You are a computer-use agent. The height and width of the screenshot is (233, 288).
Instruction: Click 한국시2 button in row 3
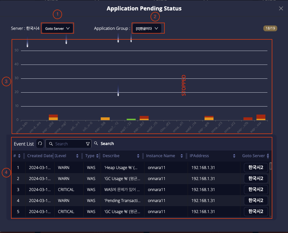(256, 190)
